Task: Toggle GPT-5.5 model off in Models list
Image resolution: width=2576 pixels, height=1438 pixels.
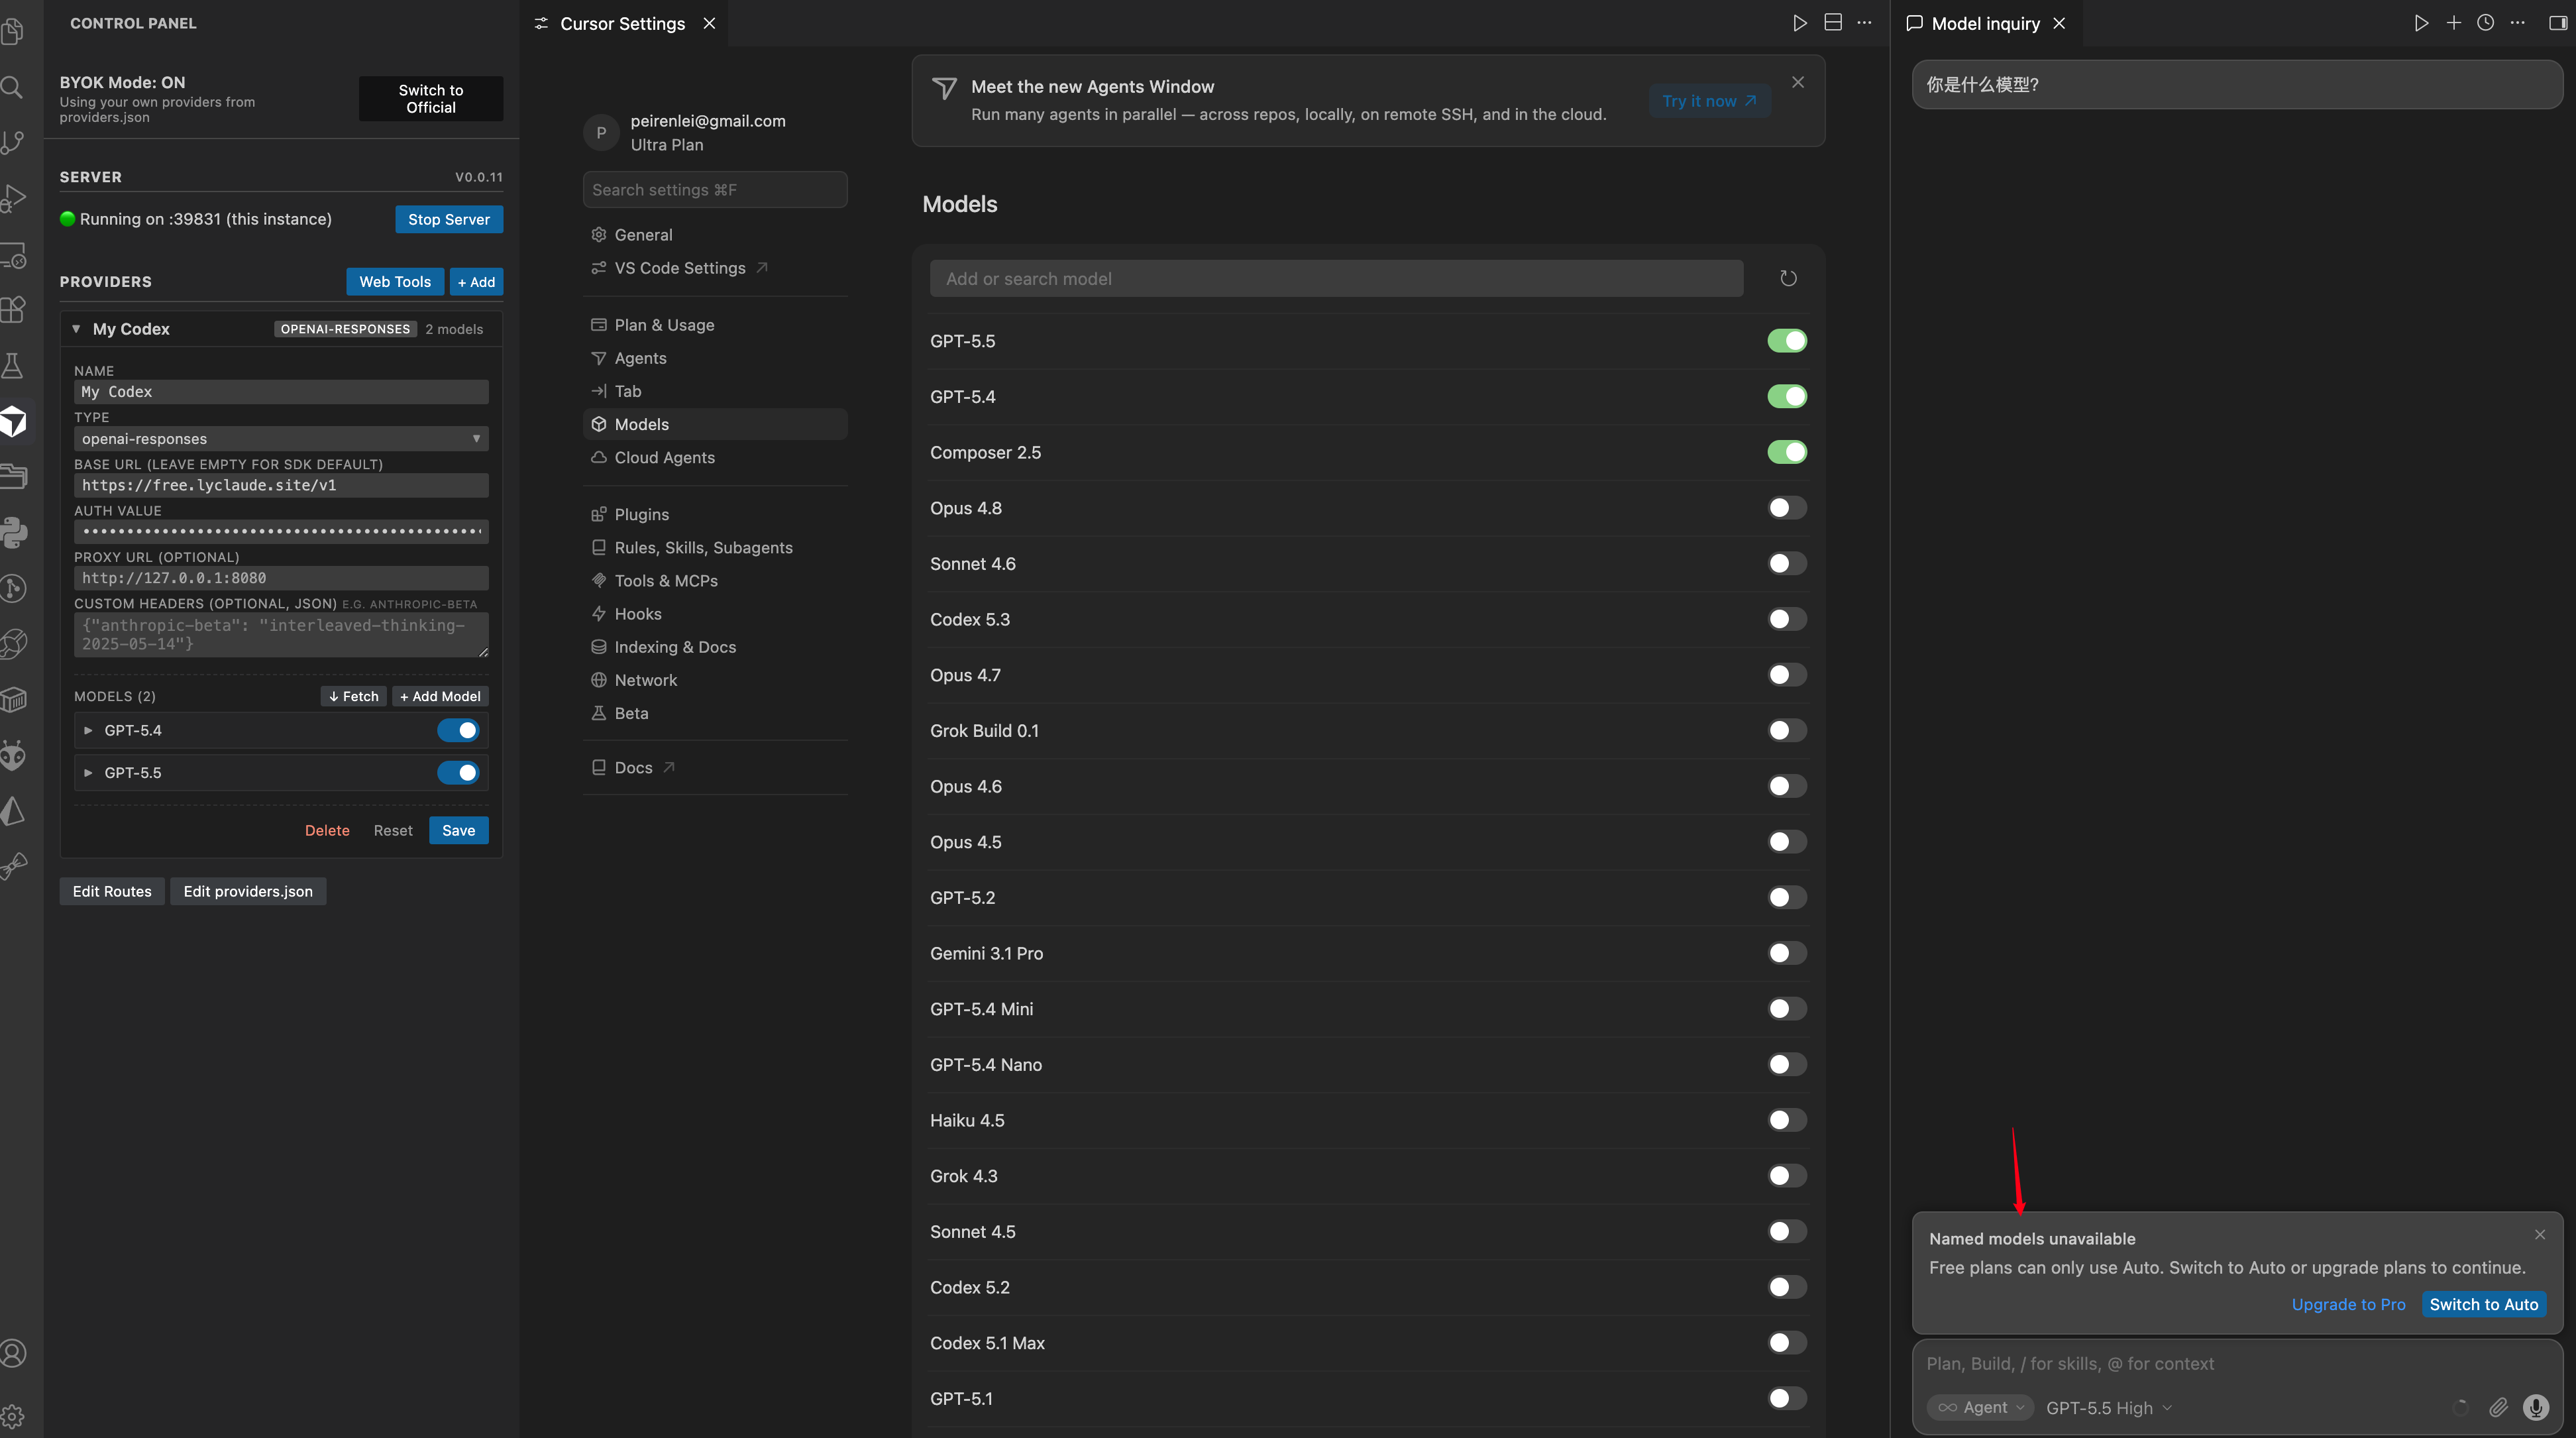Action: click(x=1787, y=341)
